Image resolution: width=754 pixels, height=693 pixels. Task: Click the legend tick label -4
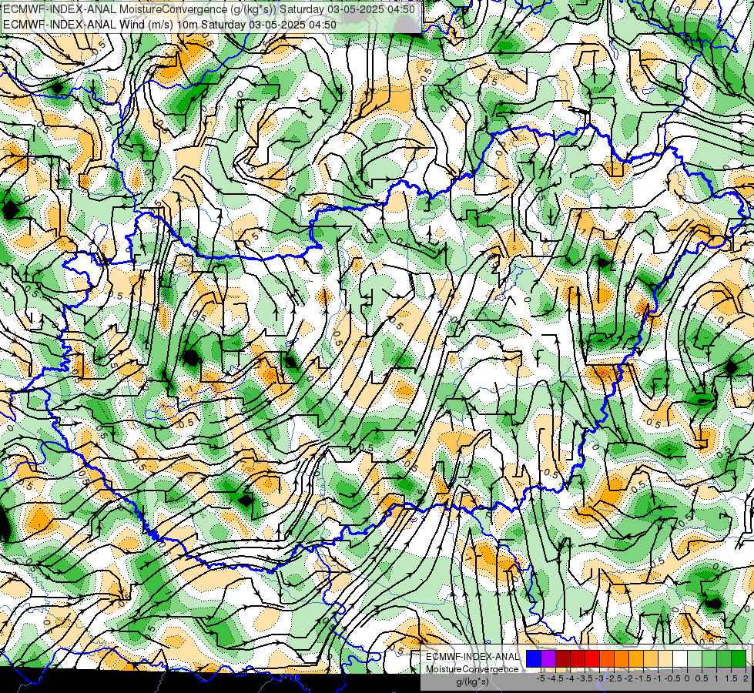pyautogui.click(x=570, y=678)
